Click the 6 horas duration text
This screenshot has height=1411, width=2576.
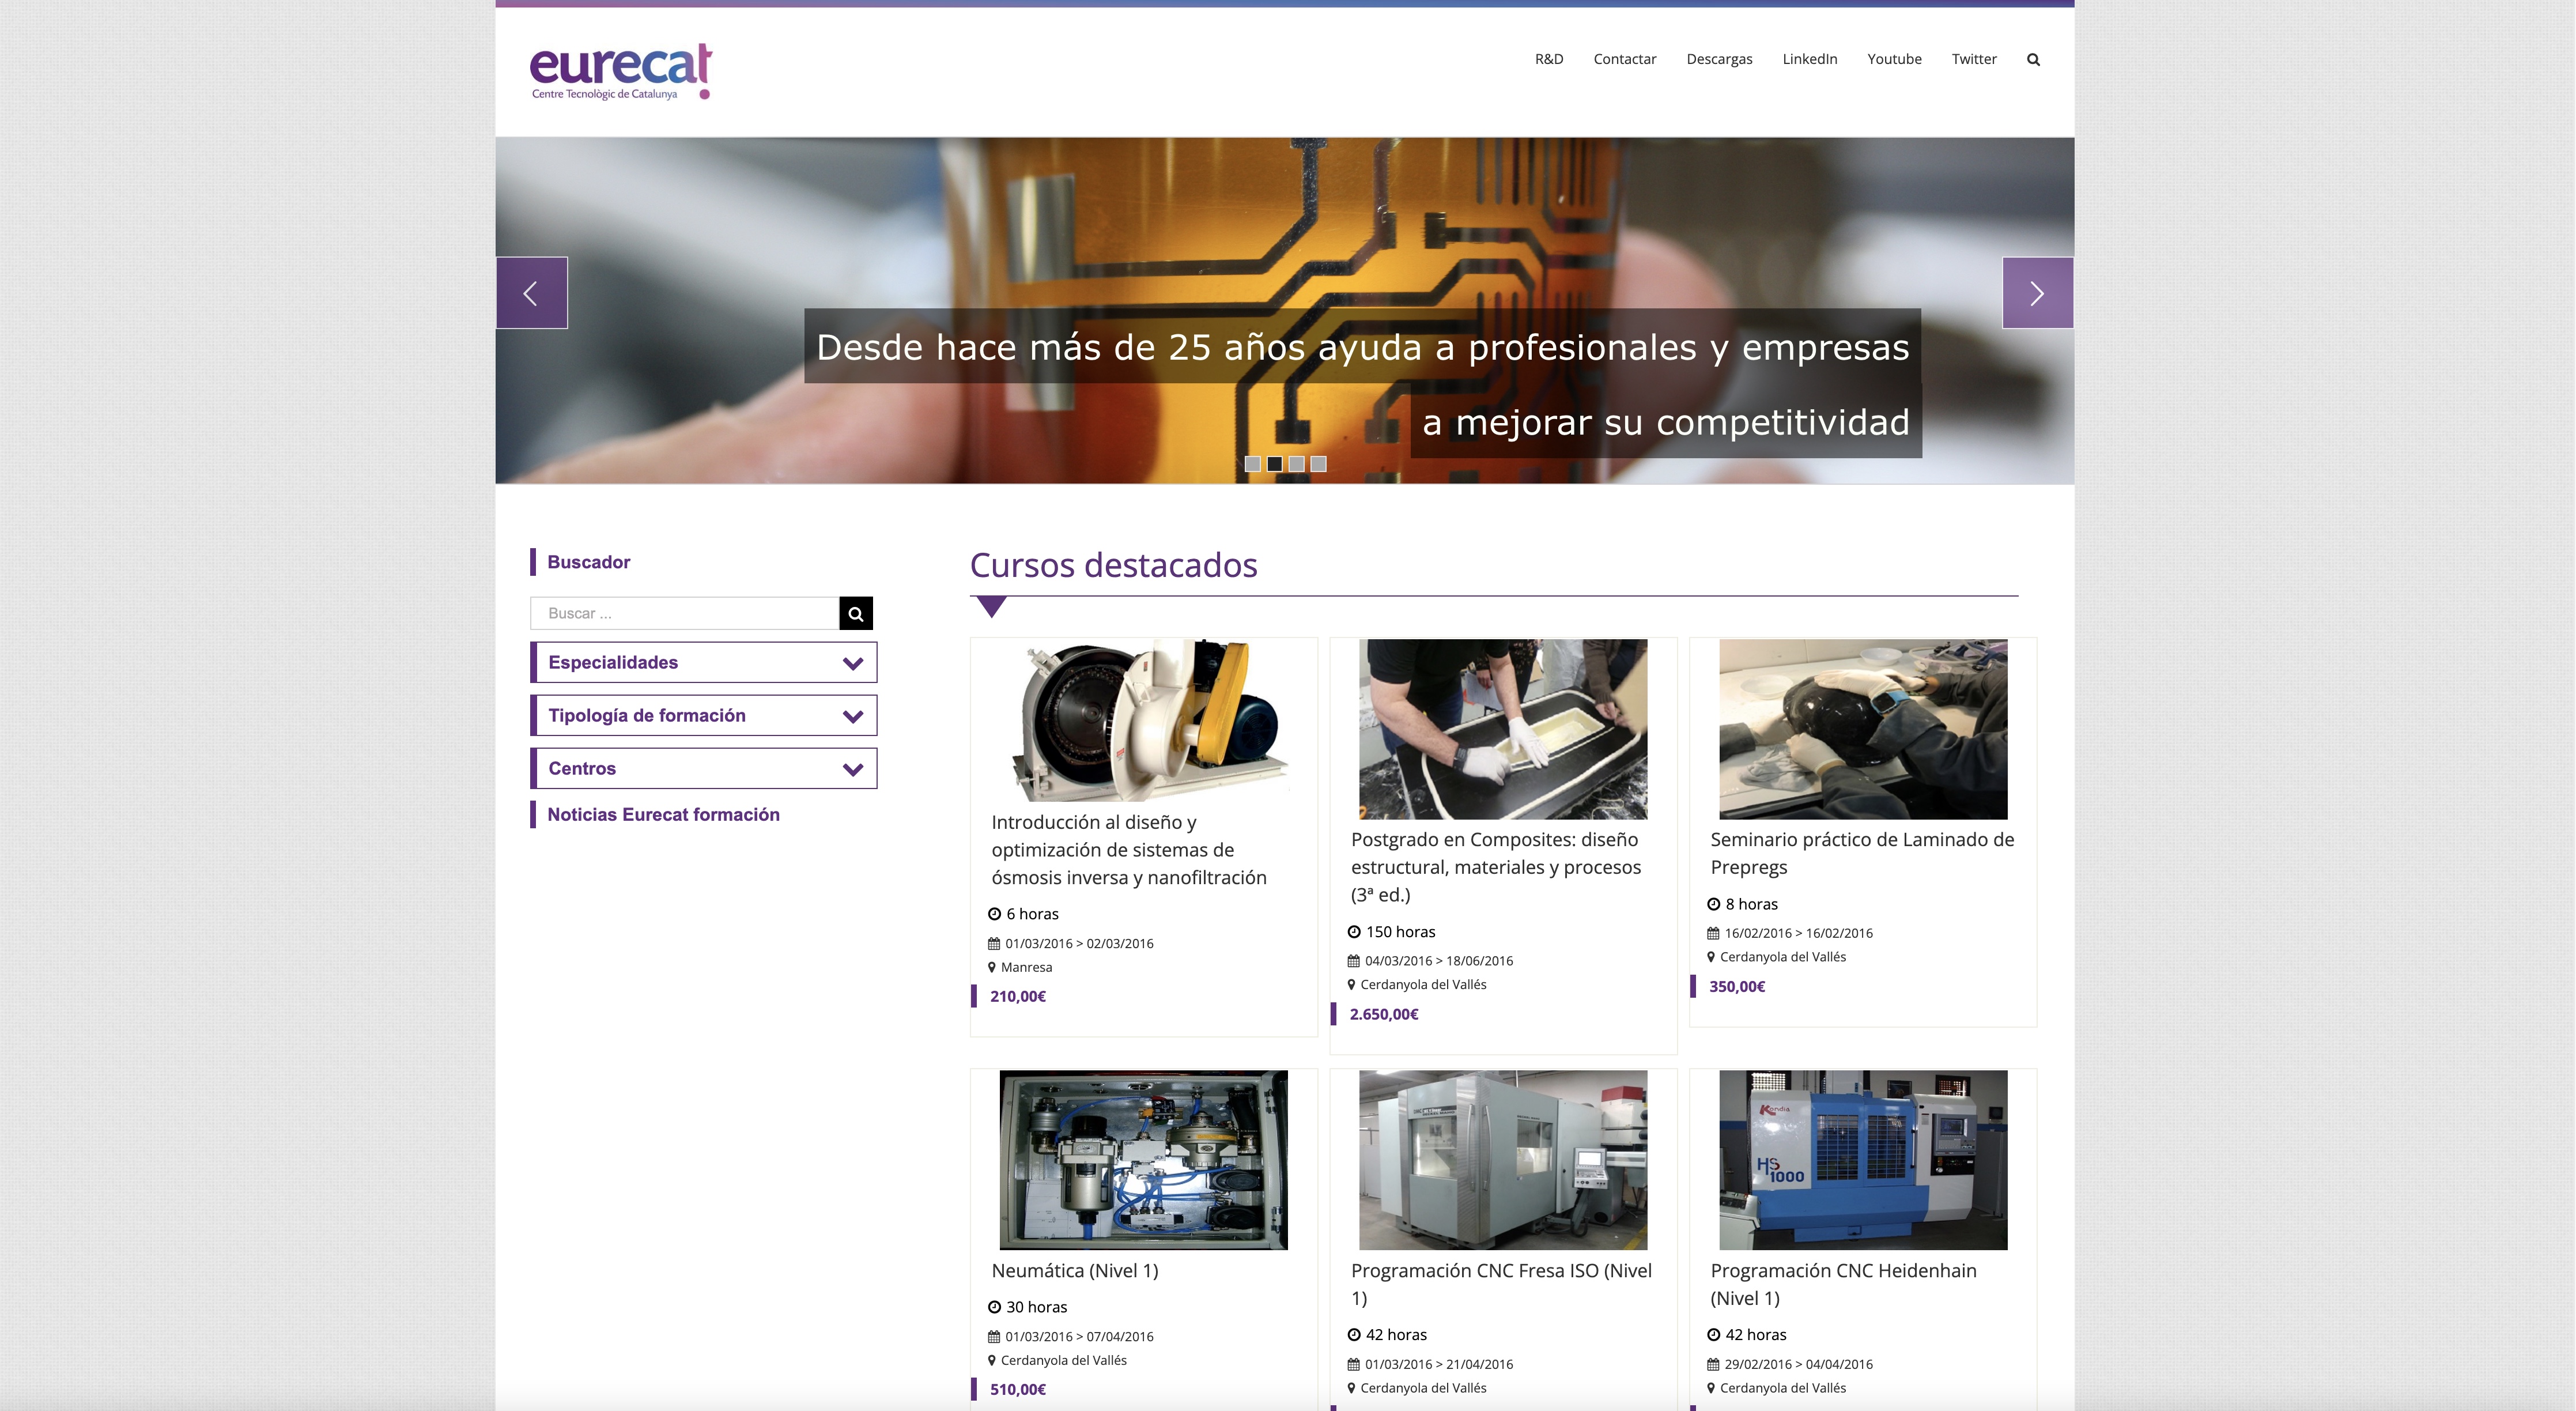pos(1032,914)
